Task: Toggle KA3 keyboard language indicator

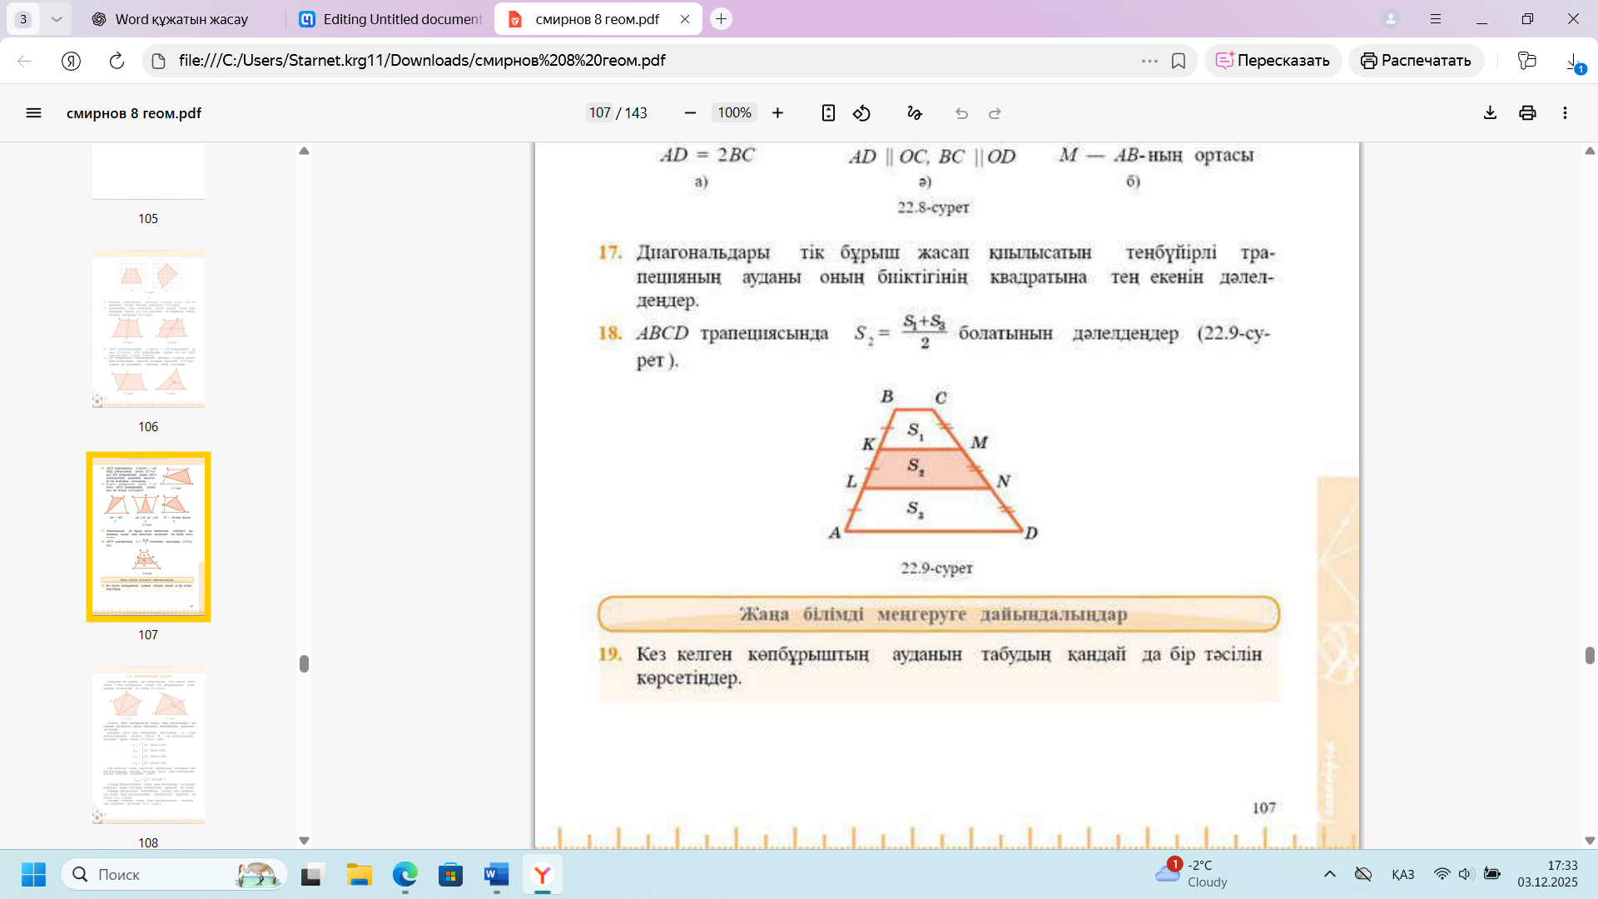Action: click(1402, 874)
